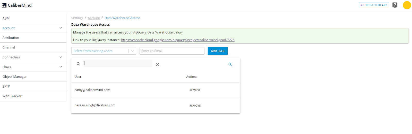Click the Actions column header

192,77
